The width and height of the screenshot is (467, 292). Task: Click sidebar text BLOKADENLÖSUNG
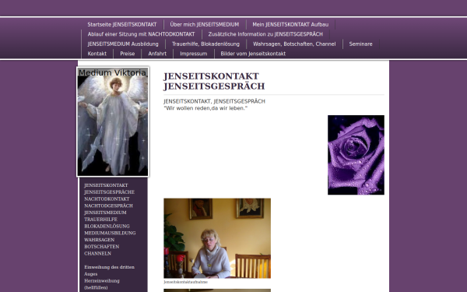[x=107, y=227]
